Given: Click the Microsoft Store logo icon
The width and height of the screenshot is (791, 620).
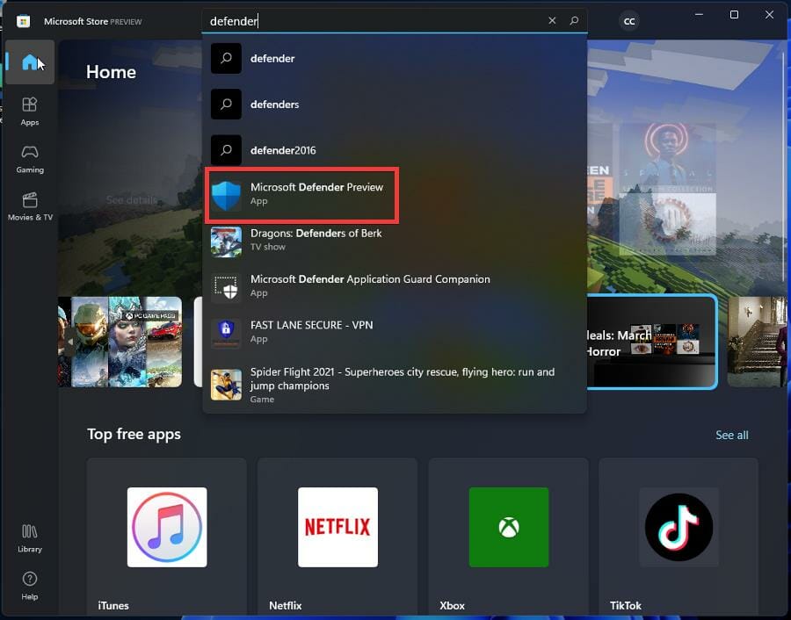Looking at the screenshot, I should pos(23,21).
